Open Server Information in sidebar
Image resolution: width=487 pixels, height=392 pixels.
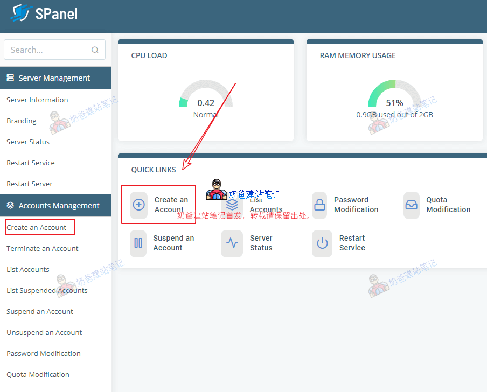point(37,100)
